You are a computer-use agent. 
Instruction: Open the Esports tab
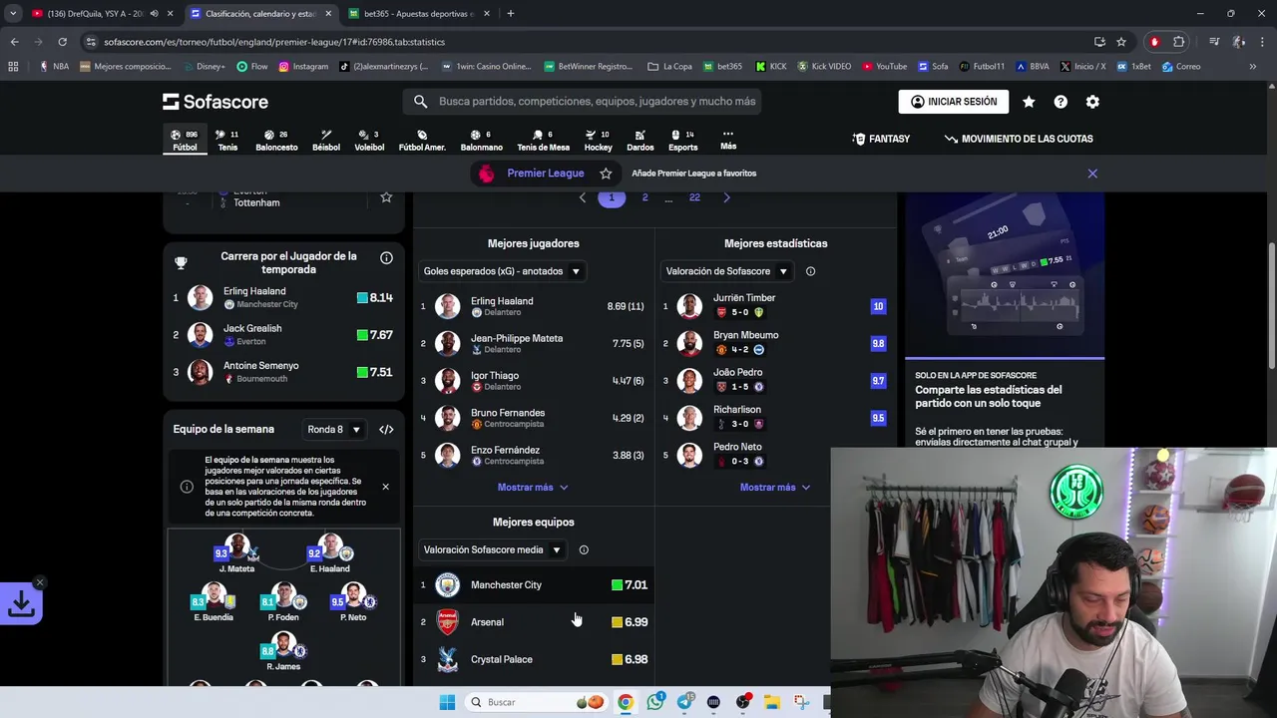pos(682,141)
